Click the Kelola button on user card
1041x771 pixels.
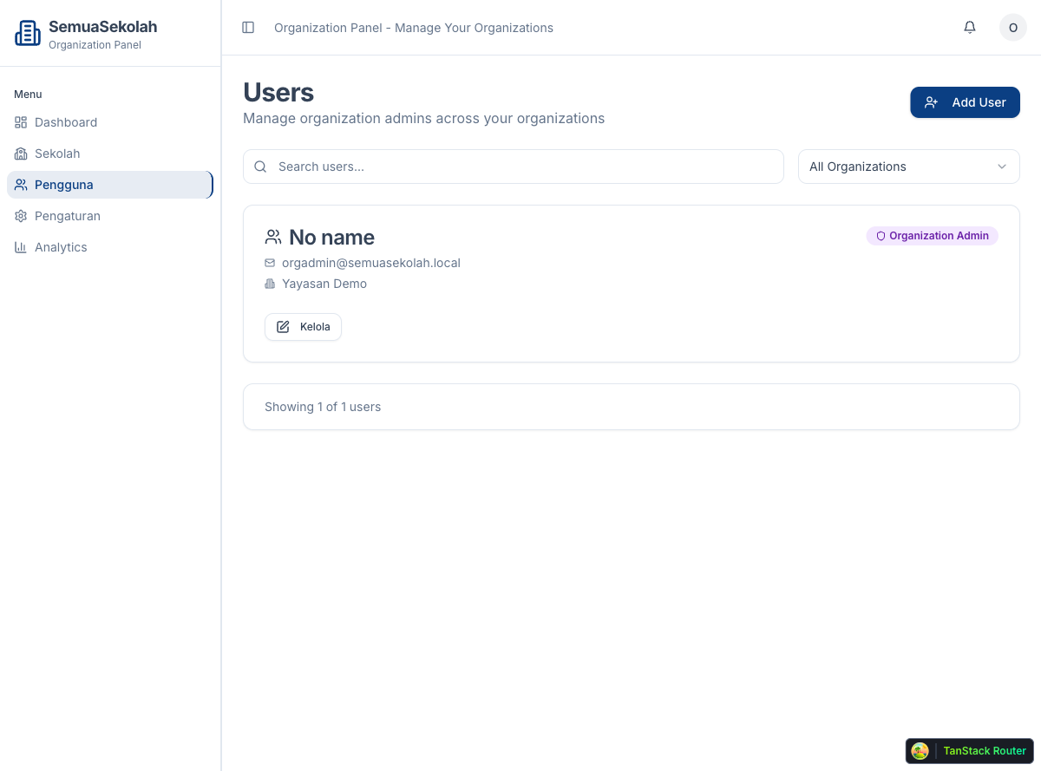coord(303,327)
